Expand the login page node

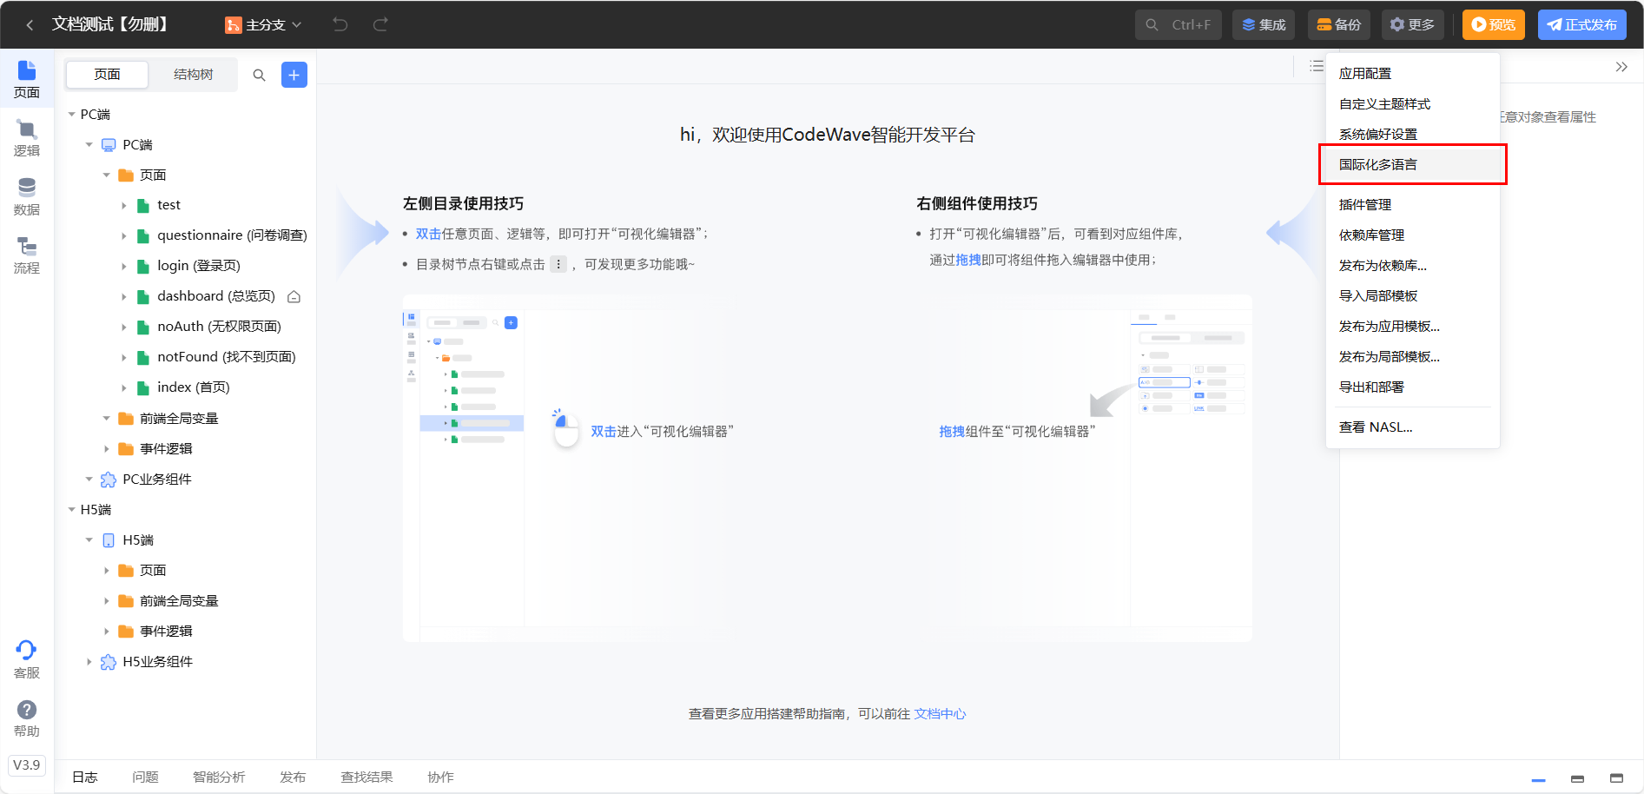pyautogui.click(x=124, y=267)
